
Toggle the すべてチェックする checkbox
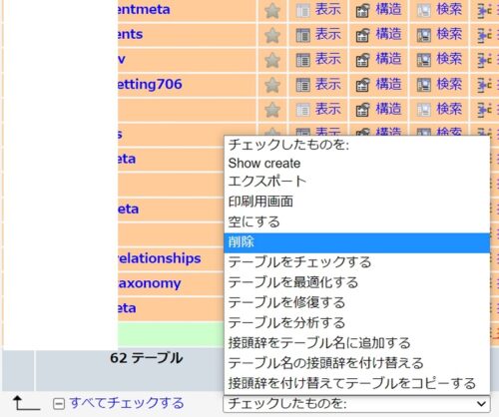[59, 404]
